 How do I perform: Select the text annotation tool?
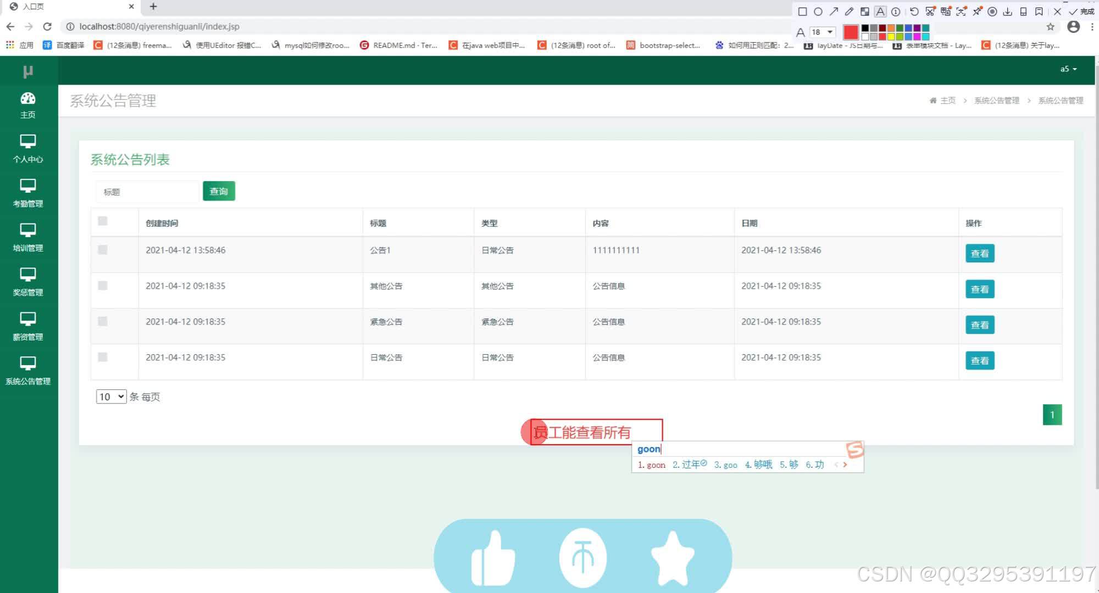pyautogui.click(x=880, y=12)
